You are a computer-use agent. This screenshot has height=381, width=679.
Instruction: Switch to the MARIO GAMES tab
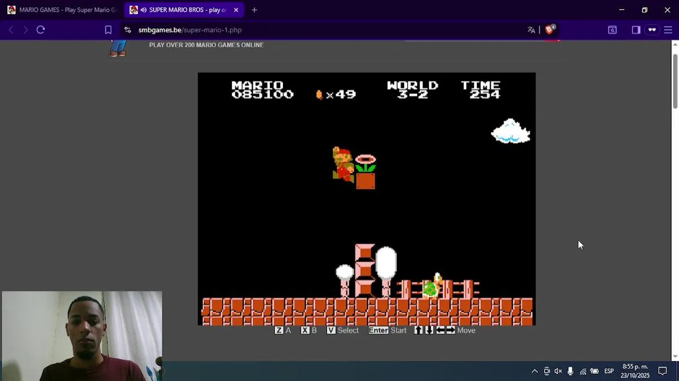(x=62, y=10)
